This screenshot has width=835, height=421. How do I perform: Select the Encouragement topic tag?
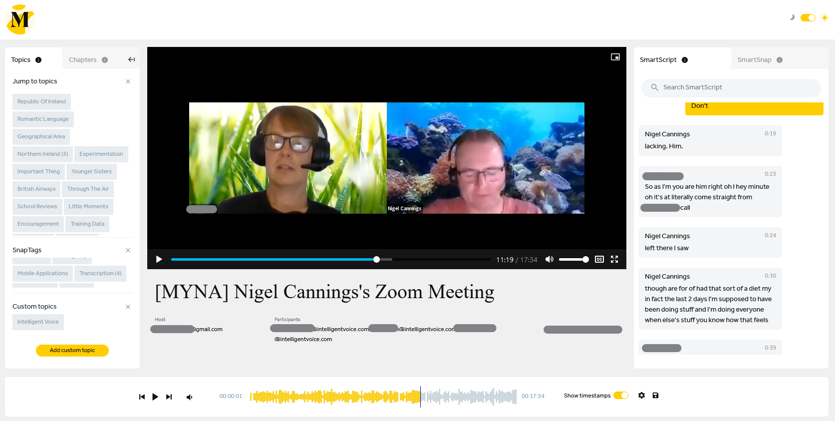click(38, 224)
